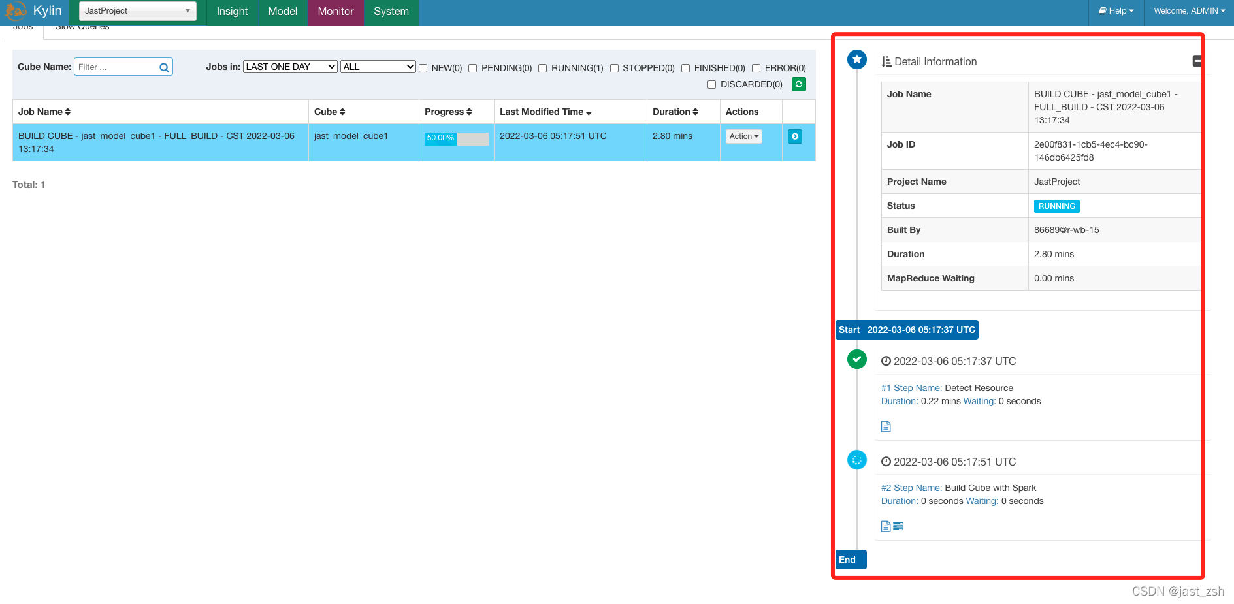Go to the Insight tab
1234x604 pixels.
(232, 12)
